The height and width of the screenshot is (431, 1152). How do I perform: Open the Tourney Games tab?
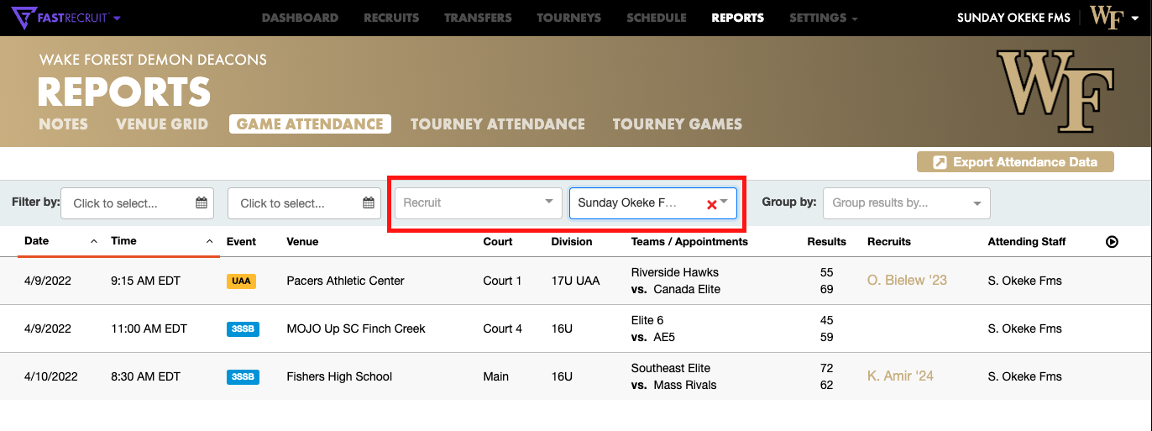click(677, 124)
